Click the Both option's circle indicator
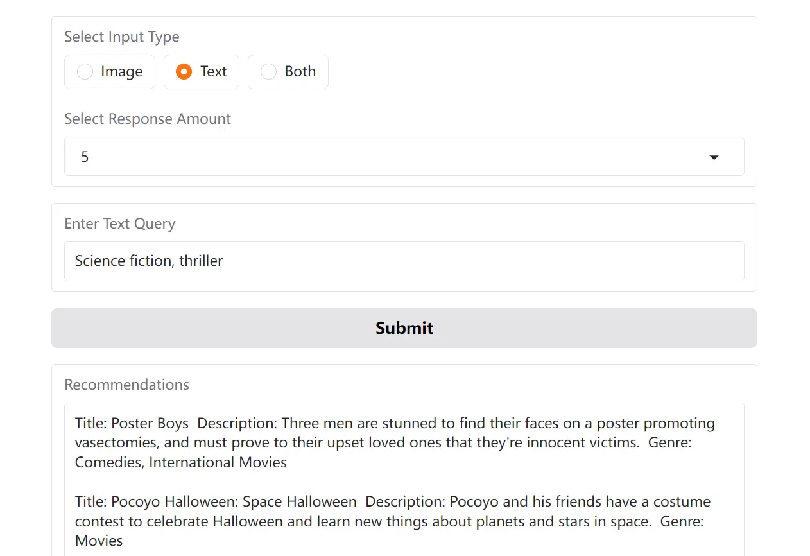Image resolution: width=810 pixels, height=556 pixels. pyautogui.click(x=268, y=72)
